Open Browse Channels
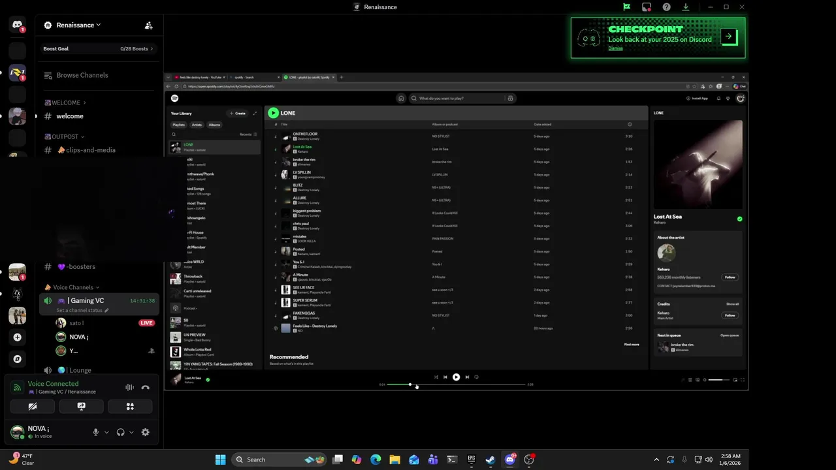Viewport: 836px width, 470px height. (x=82, y=75)
